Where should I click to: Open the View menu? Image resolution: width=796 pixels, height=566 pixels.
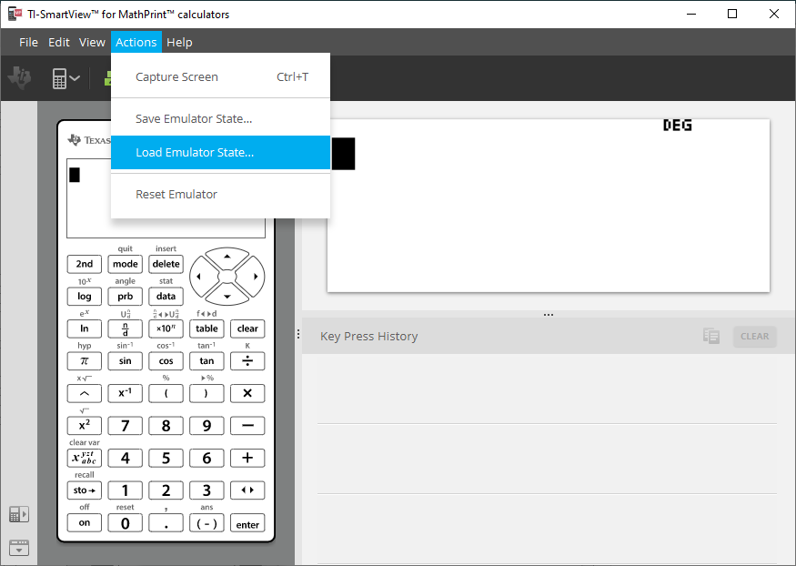click(92, 42)
